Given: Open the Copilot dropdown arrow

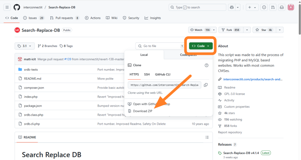Looking at the screenshot, I should pos(238,7).
